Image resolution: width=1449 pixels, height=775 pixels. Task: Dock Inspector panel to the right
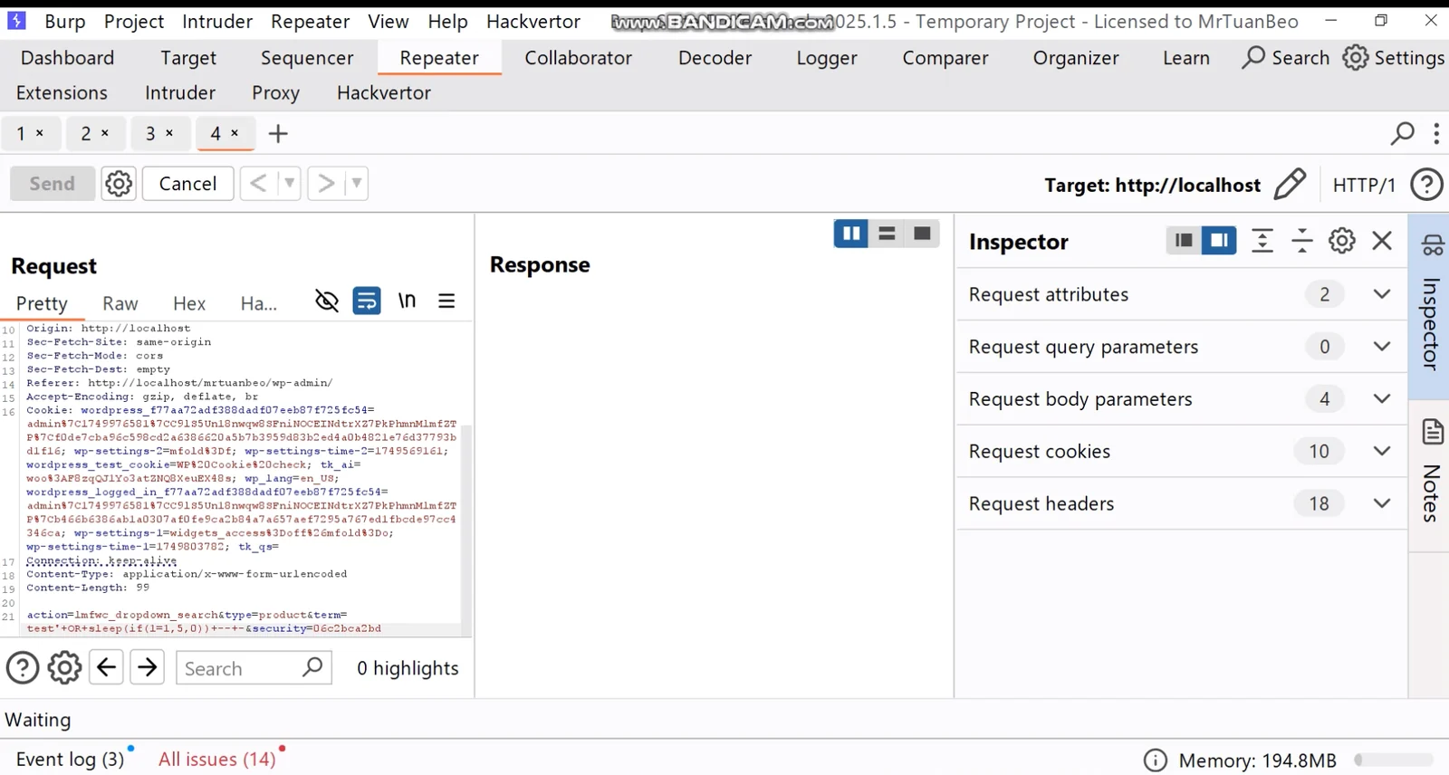pos(1219,241)
